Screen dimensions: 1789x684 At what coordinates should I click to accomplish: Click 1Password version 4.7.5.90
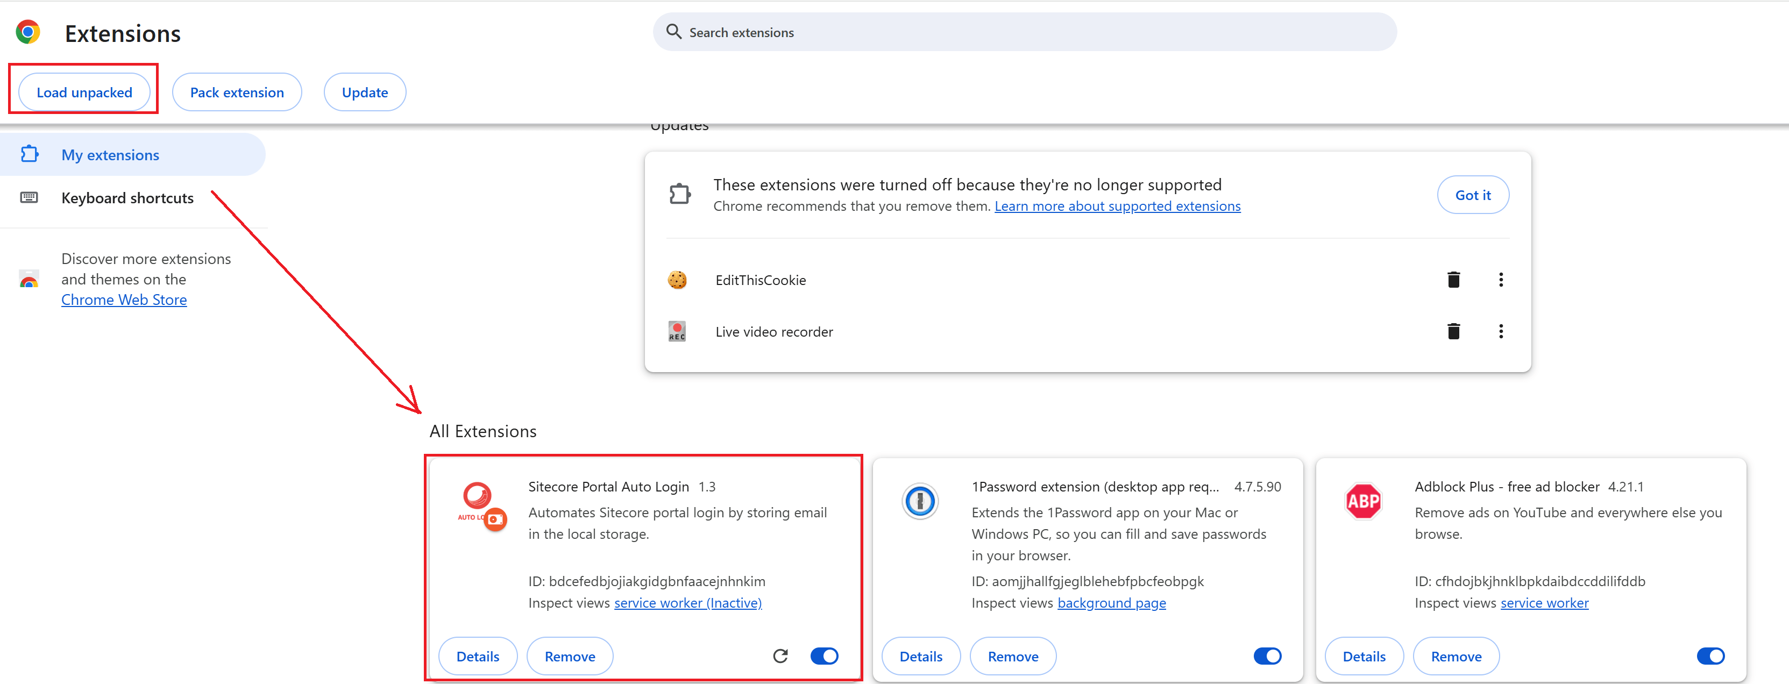click(x=1257, y=486)
